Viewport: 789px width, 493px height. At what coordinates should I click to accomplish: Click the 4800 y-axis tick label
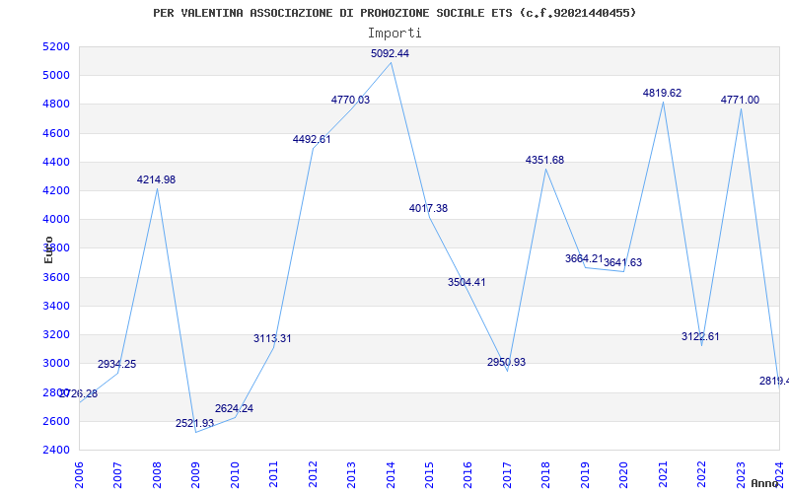coord(56,105)
